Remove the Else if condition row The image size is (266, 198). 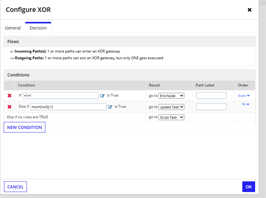point(10,107)
